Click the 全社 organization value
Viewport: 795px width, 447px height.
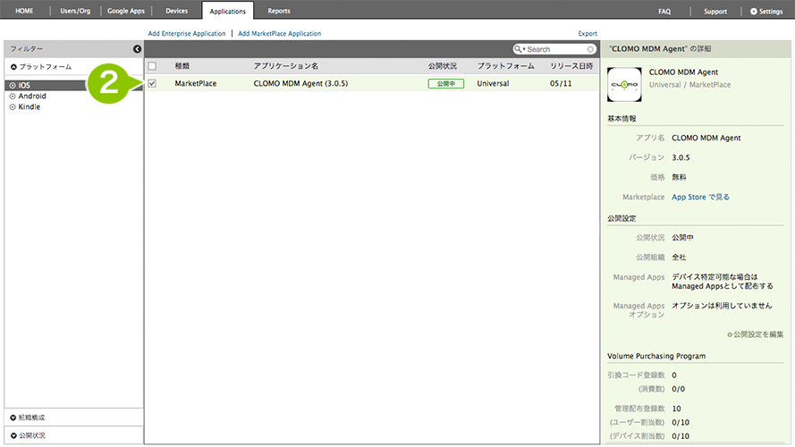(679, 257)
